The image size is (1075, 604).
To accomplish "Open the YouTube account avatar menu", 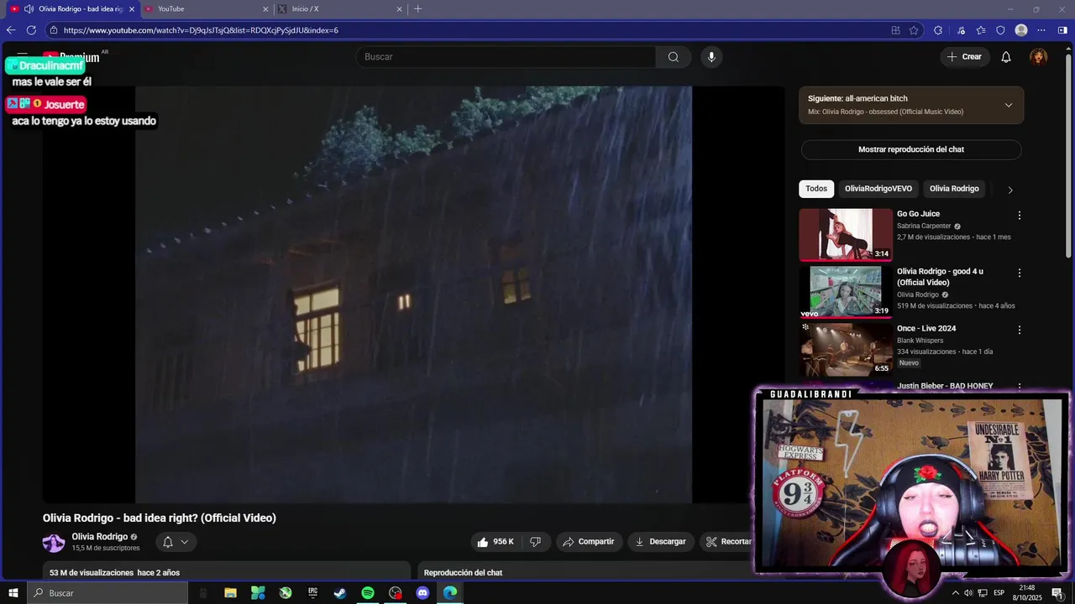I will point(1039,57).
